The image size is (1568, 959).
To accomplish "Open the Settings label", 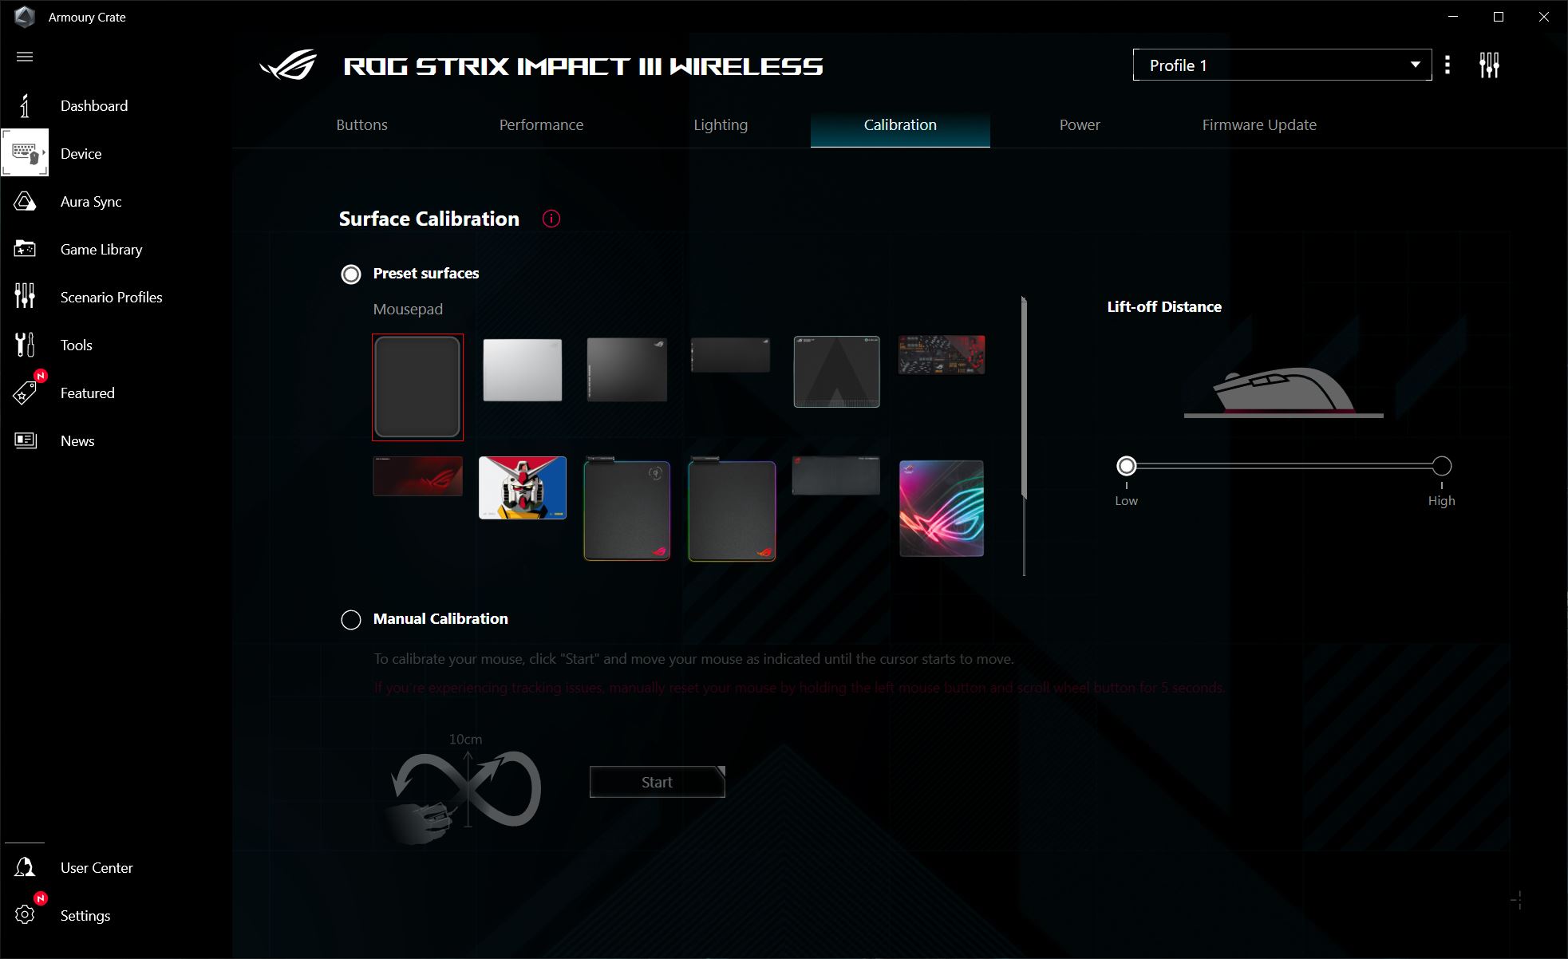I will click(x=85, y=916).
